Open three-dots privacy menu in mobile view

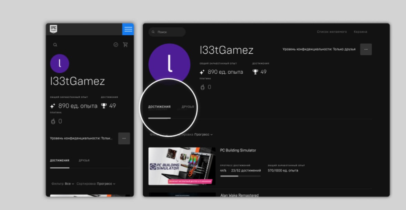124,138
